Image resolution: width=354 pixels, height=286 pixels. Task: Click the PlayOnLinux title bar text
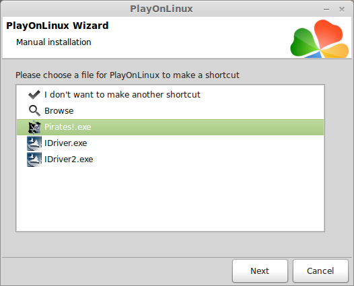162,9
